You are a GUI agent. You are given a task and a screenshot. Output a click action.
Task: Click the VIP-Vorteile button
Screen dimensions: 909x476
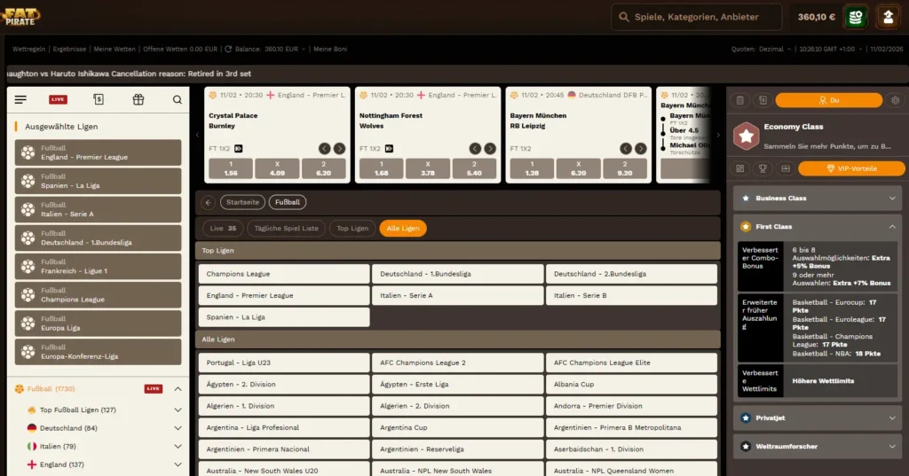[851, 168]
